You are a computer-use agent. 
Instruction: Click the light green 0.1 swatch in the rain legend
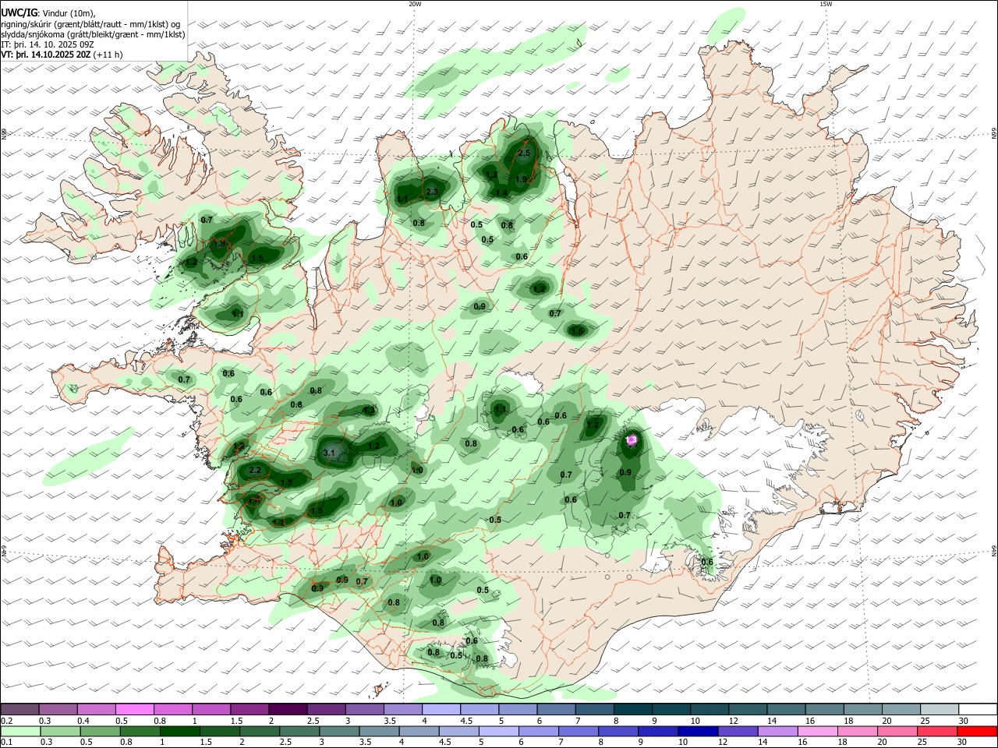[x=19, y=731]
